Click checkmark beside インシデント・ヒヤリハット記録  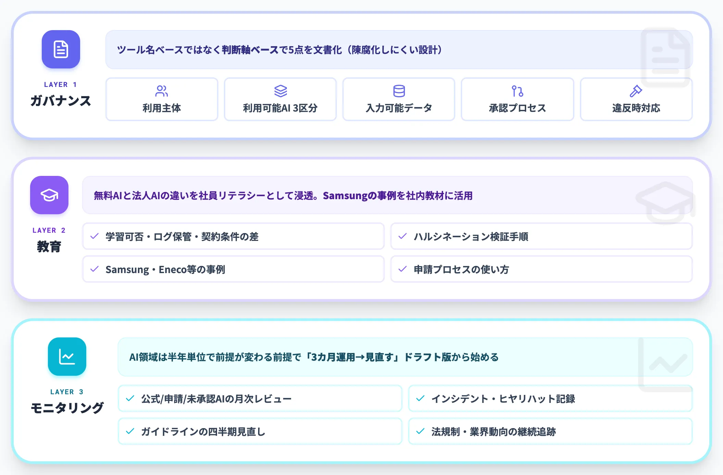(x=420, y=398)
